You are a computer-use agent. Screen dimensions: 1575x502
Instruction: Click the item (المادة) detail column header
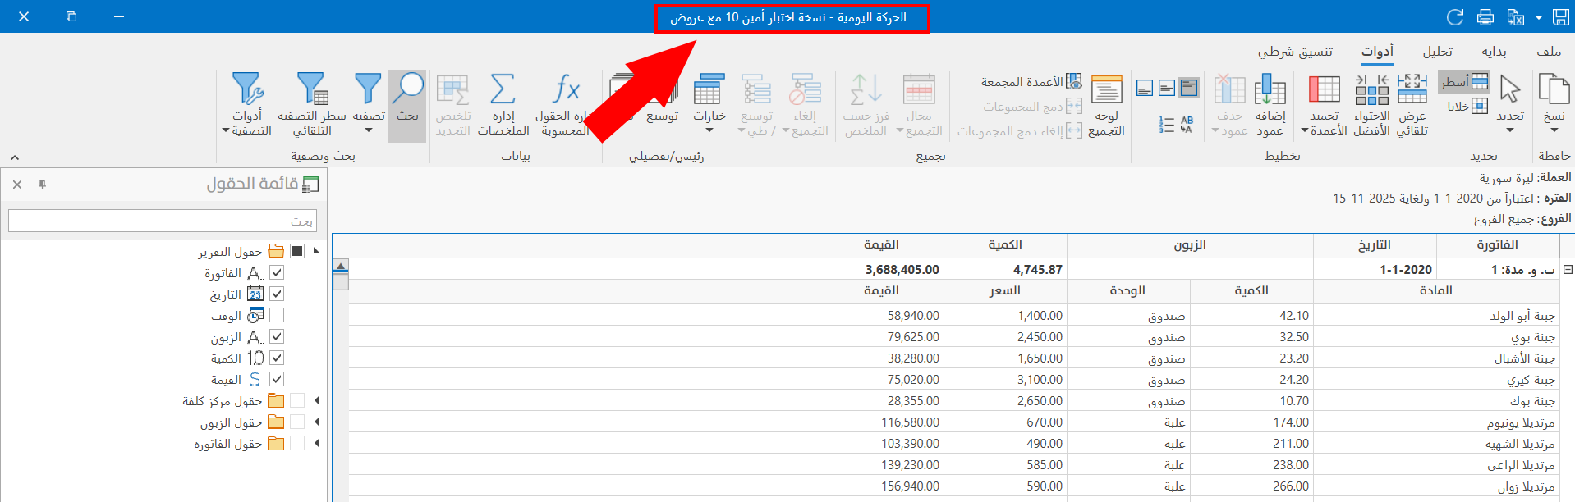coord(1436,290)
